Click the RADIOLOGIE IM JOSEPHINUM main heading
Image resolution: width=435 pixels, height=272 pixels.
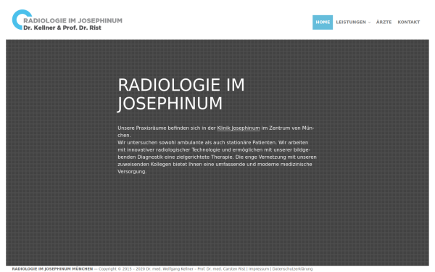click(181, 94)
